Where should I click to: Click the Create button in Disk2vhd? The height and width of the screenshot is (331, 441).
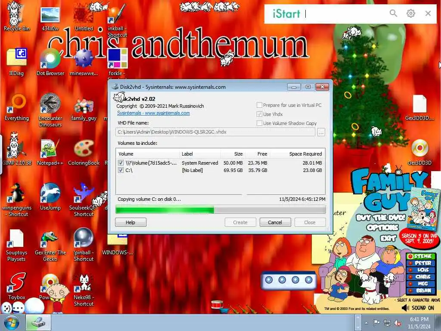[240, 222]
